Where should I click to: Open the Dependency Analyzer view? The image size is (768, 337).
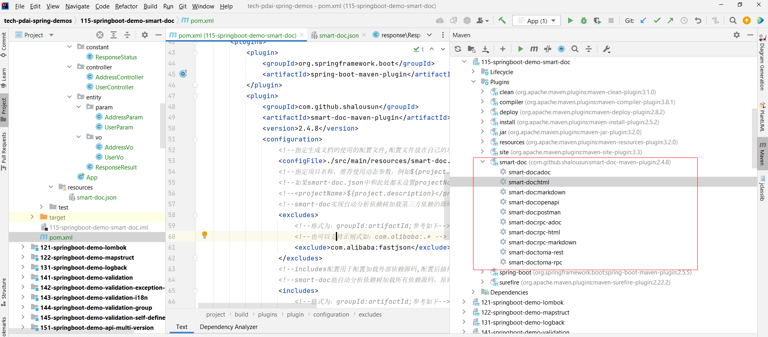click(228, 327)
